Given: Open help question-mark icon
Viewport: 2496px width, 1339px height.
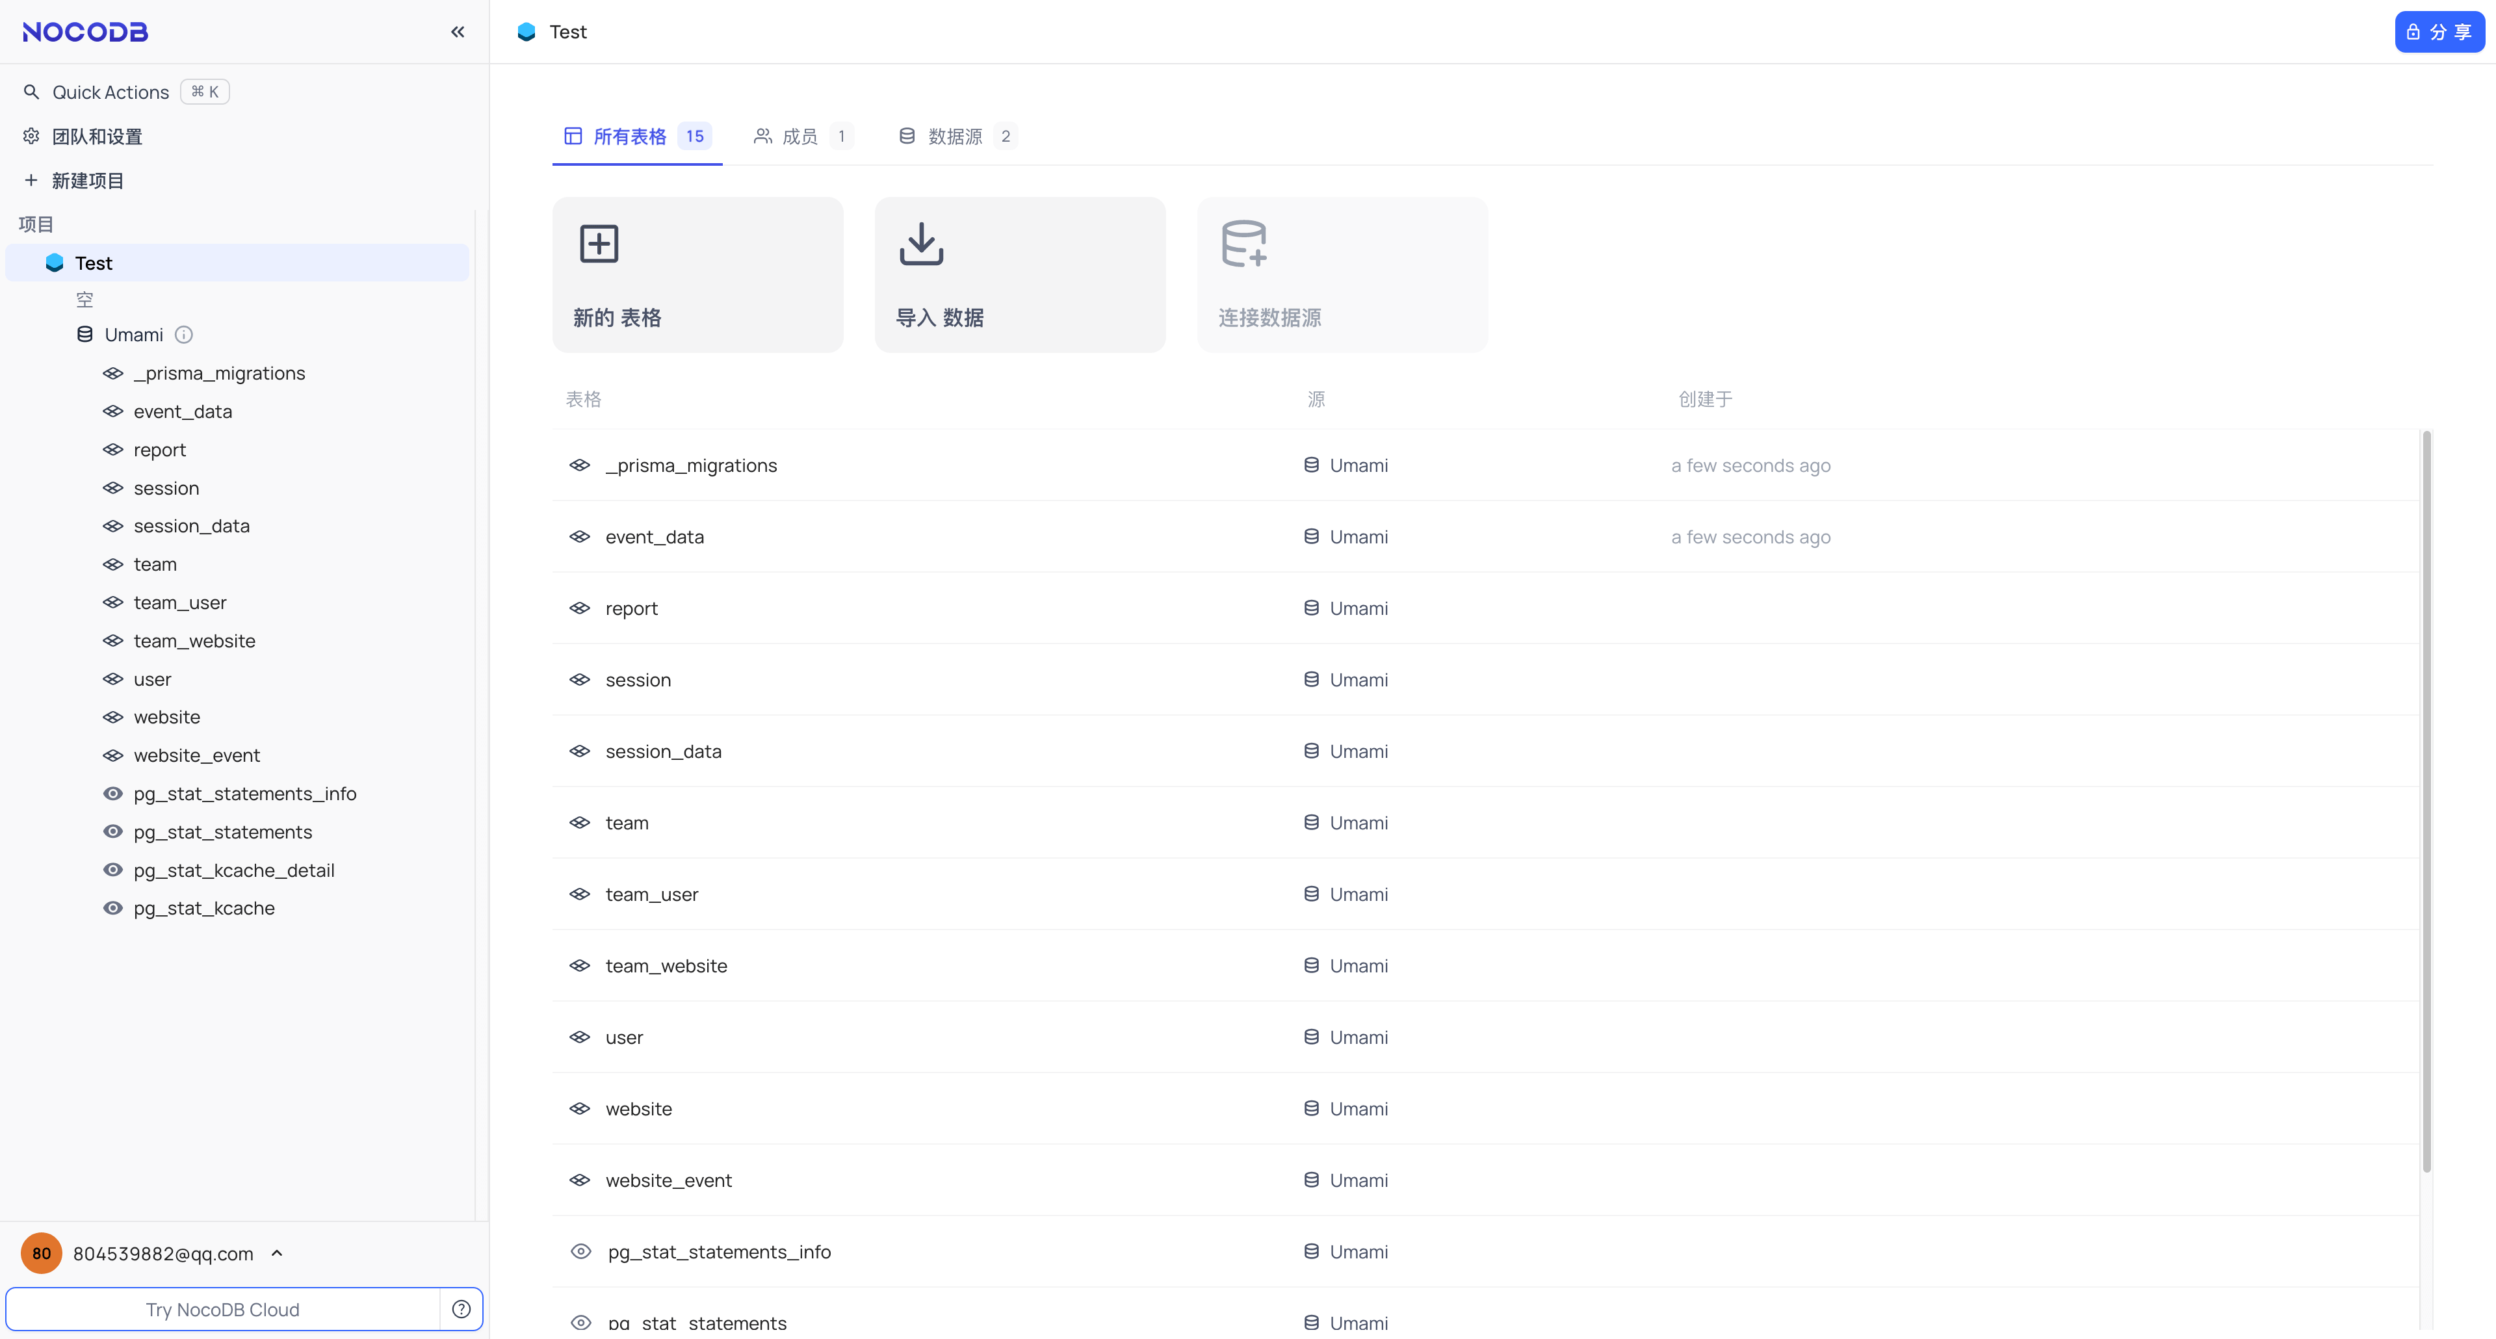Looking at the screenshot, I should (461, 1309).
